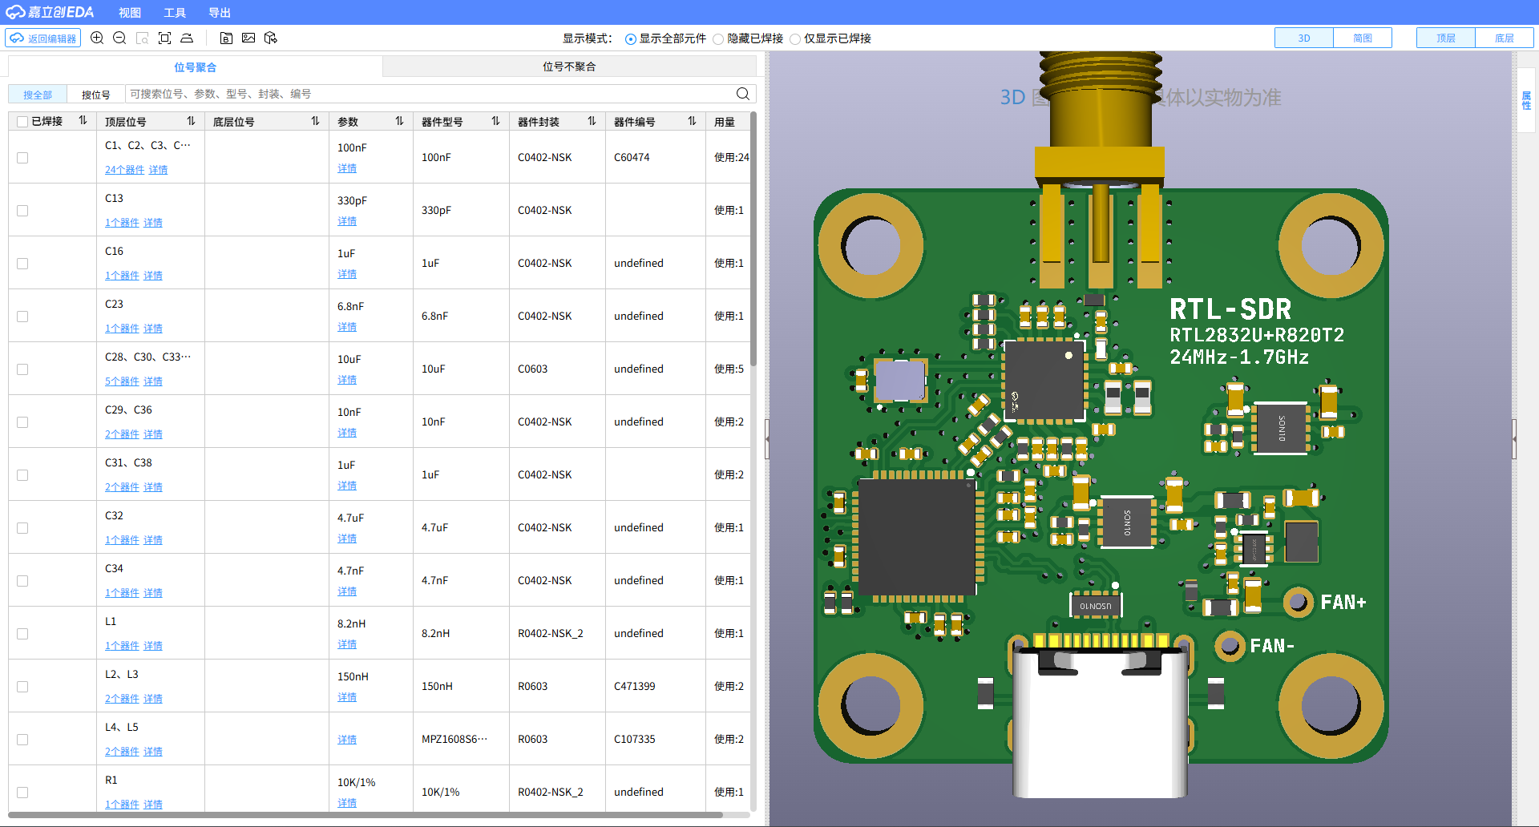The height and width of the screenshot is (827, 1539).
Task: Show the 底层 board side
Action: pos(1505,38)
